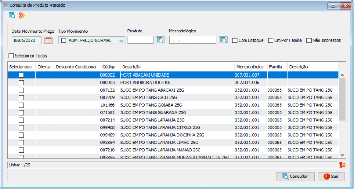Click Mercadológico value 007.001.007
Image resolution: width=354 pixels, height=189 pixels.
pyautogui.click(x=247, y=75)
